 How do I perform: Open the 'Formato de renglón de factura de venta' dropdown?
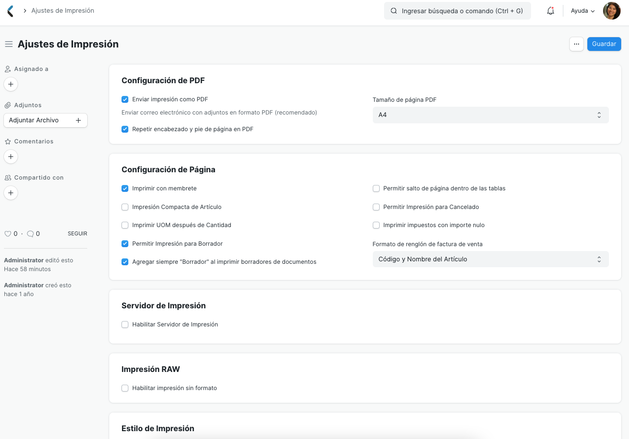490,259
